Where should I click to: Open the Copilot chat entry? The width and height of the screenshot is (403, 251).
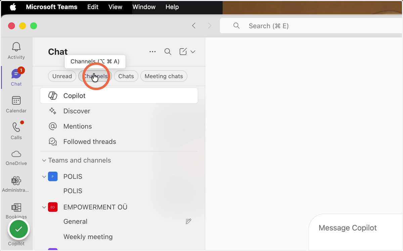119,96
